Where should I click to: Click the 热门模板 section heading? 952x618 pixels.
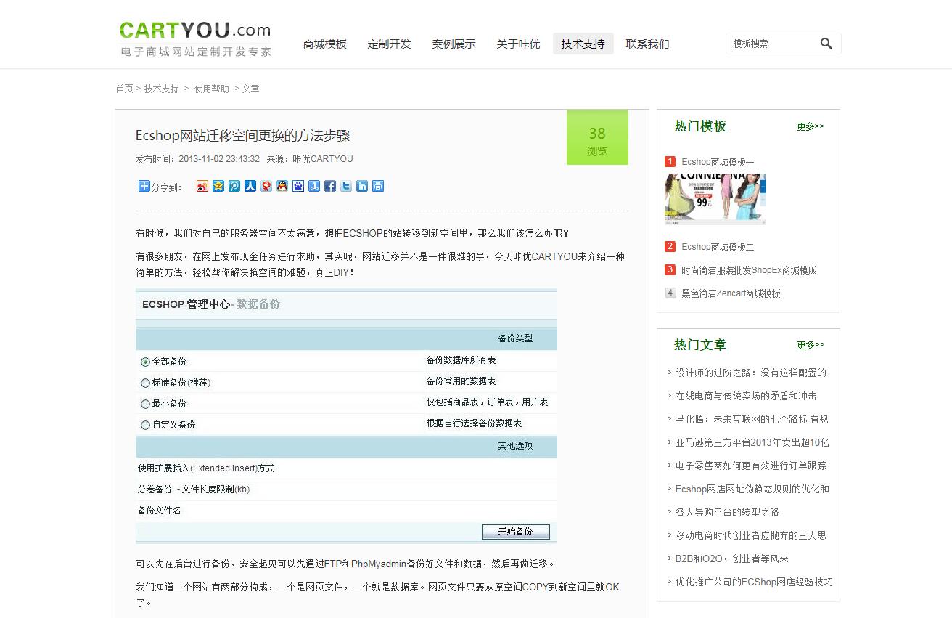700,126
